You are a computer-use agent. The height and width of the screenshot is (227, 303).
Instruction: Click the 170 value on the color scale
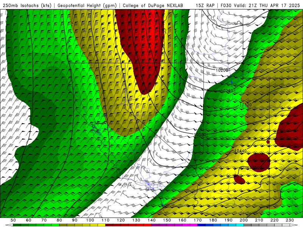click(198, 220)
